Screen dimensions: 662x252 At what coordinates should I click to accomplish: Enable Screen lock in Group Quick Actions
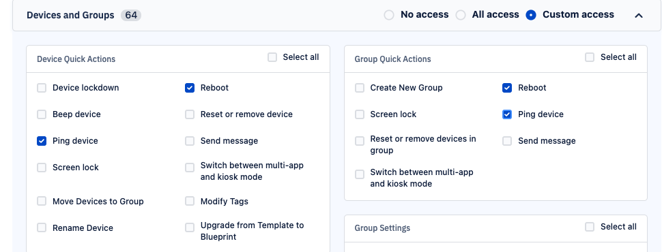click(359, 114)
